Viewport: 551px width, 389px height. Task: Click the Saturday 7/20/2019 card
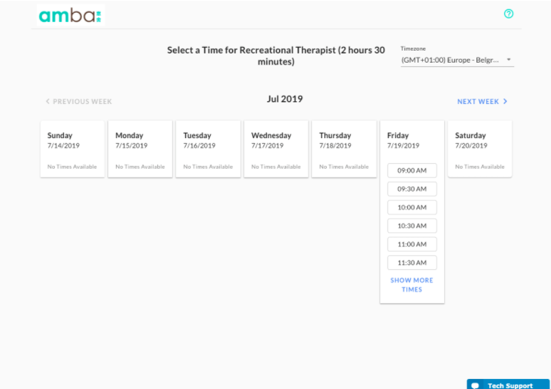480,149
